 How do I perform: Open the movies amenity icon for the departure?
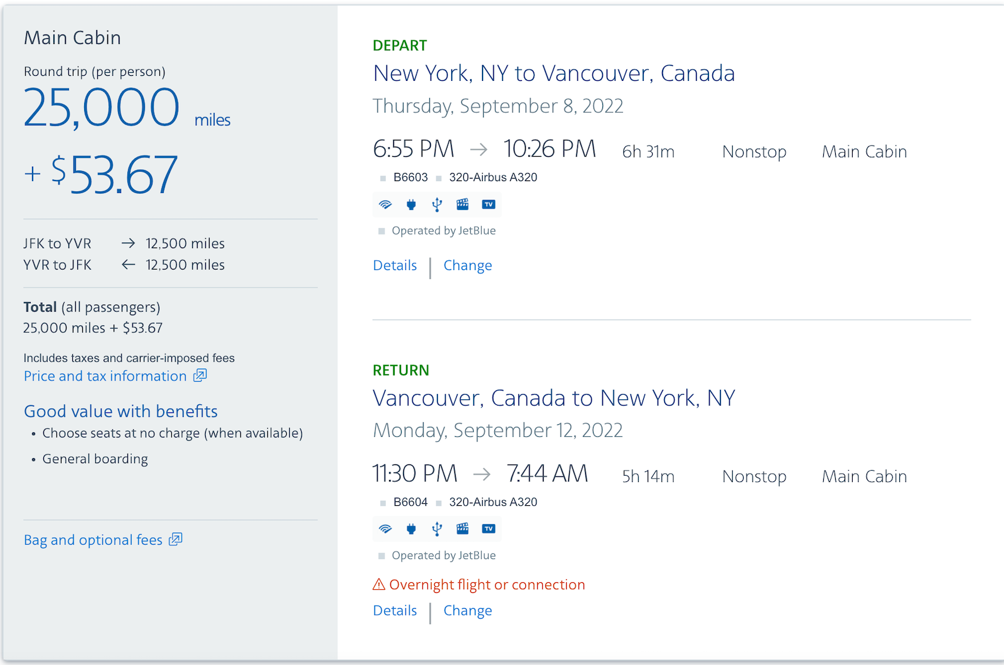pos(462,204)
